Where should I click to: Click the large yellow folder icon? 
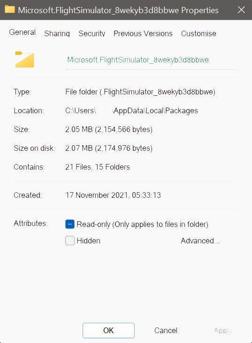tap(24, 59)
